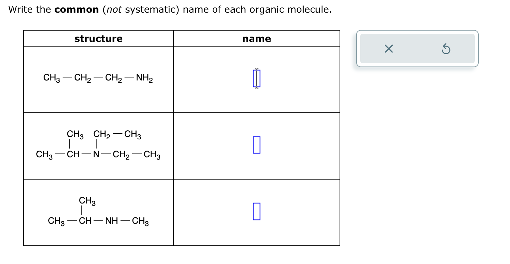Click the circular reset (undo) icon
The width and height of the screenshot is (510, 264).
click(446, 49)
